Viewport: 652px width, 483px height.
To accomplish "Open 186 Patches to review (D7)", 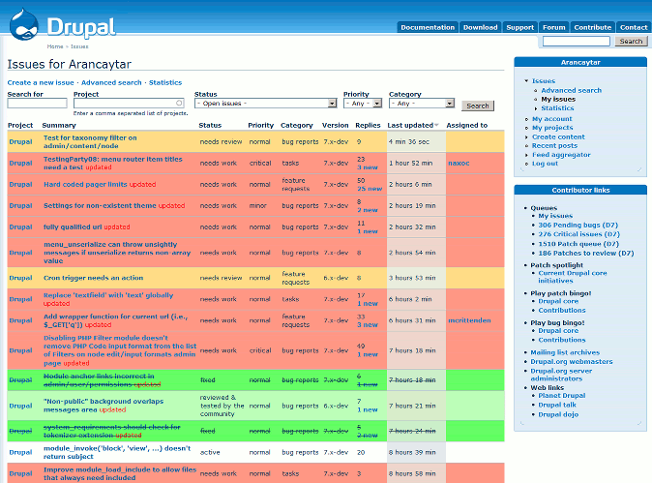I will (586, 253).
